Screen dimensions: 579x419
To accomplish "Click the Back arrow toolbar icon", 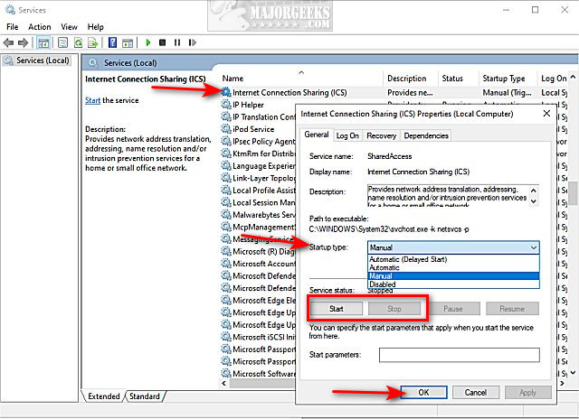I will point(8,42).
